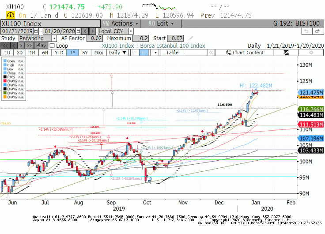Open the Chart Content panel
This screenshot has width=325, height=234.
pyautogui.click(x=245, y=53)
